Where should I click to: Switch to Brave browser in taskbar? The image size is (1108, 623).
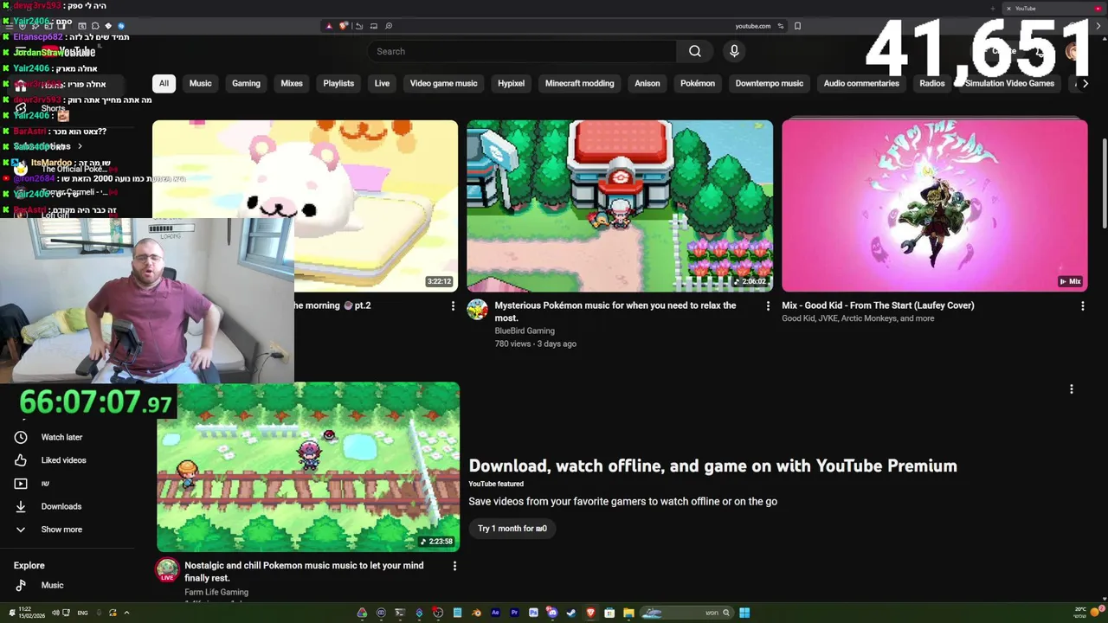tap(590, 613)
